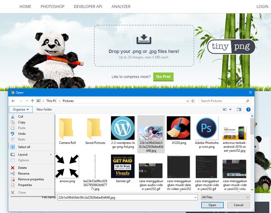This screenshot has width=271, height=213.
Task: Close the Open dialog
Action: (251, 93)
